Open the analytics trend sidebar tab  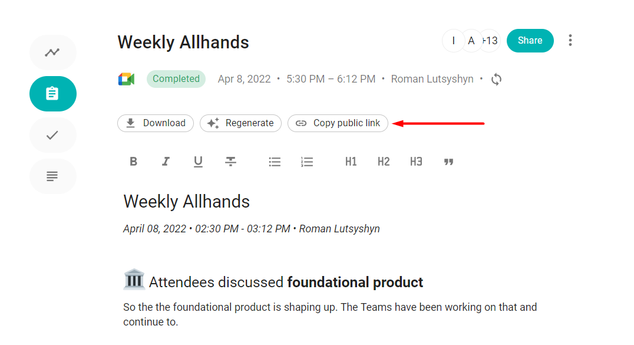pos(52,52)
